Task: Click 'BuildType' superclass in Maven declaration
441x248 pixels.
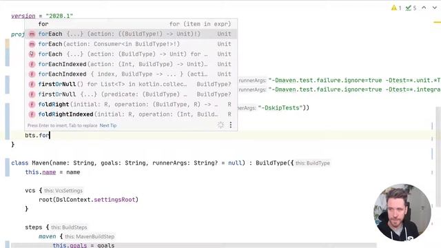Action: [x=271, y=163]
